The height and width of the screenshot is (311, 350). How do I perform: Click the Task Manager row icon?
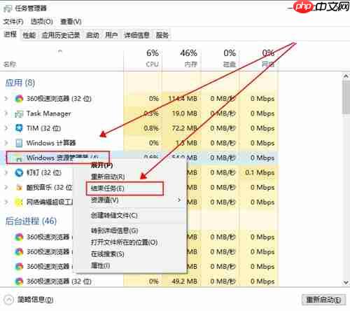point(19,113)
